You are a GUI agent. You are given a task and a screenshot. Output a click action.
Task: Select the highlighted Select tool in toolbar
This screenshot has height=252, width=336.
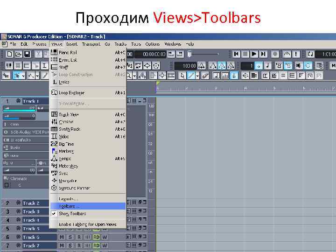click(x=17, y=76)
